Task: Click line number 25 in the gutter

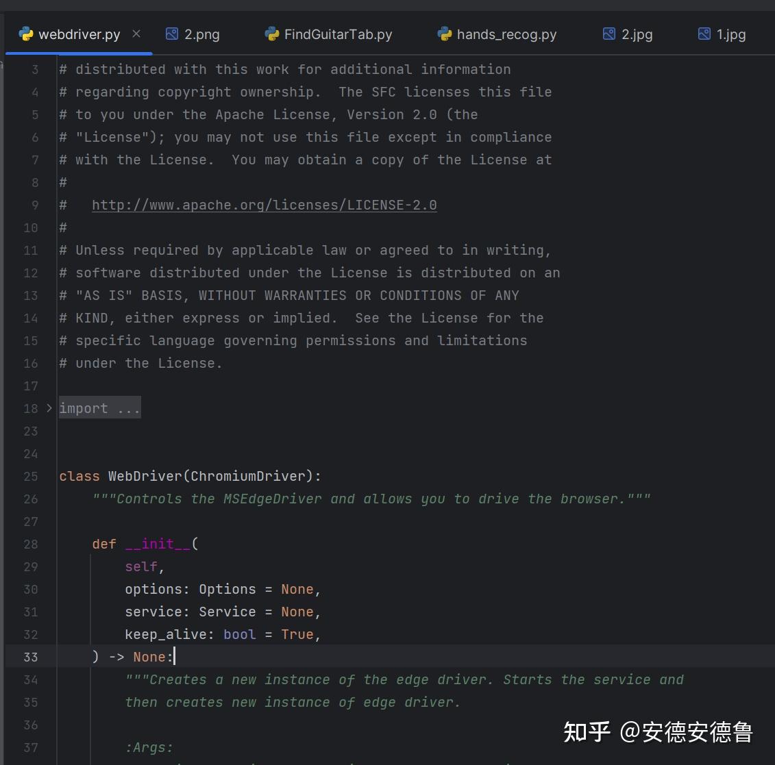Action: point(31,476)
